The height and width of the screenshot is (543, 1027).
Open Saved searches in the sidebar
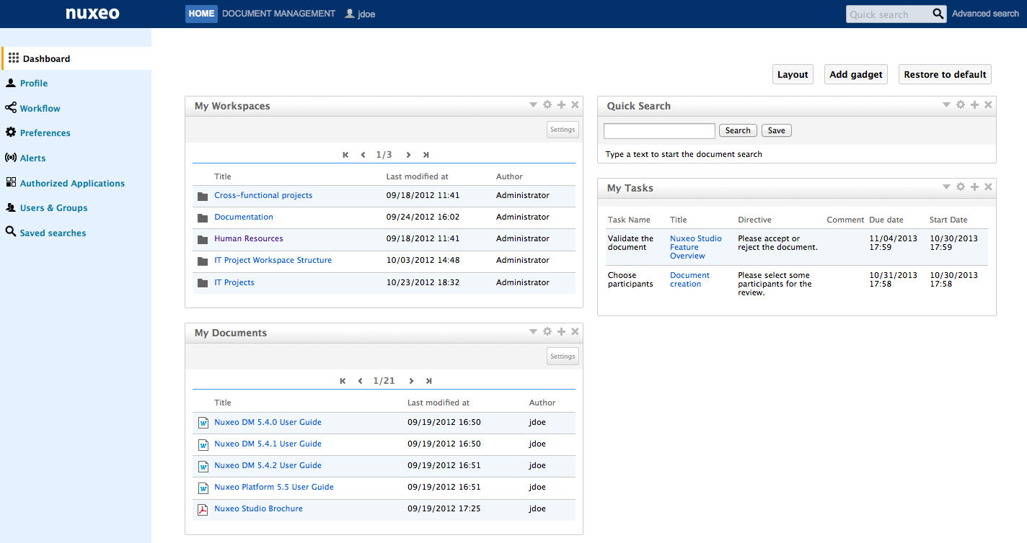53,233
